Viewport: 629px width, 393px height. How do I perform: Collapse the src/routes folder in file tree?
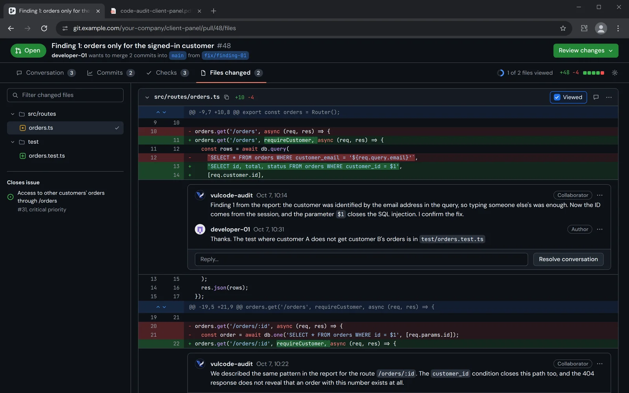pos(13,114)
